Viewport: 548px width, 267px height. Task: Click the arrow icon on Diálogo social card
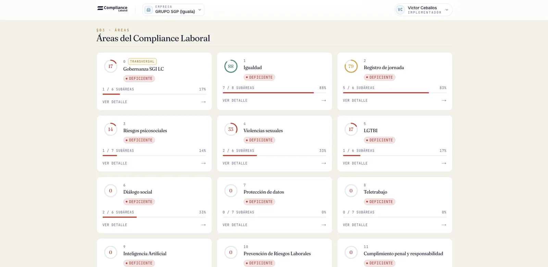tap(203, 225)
